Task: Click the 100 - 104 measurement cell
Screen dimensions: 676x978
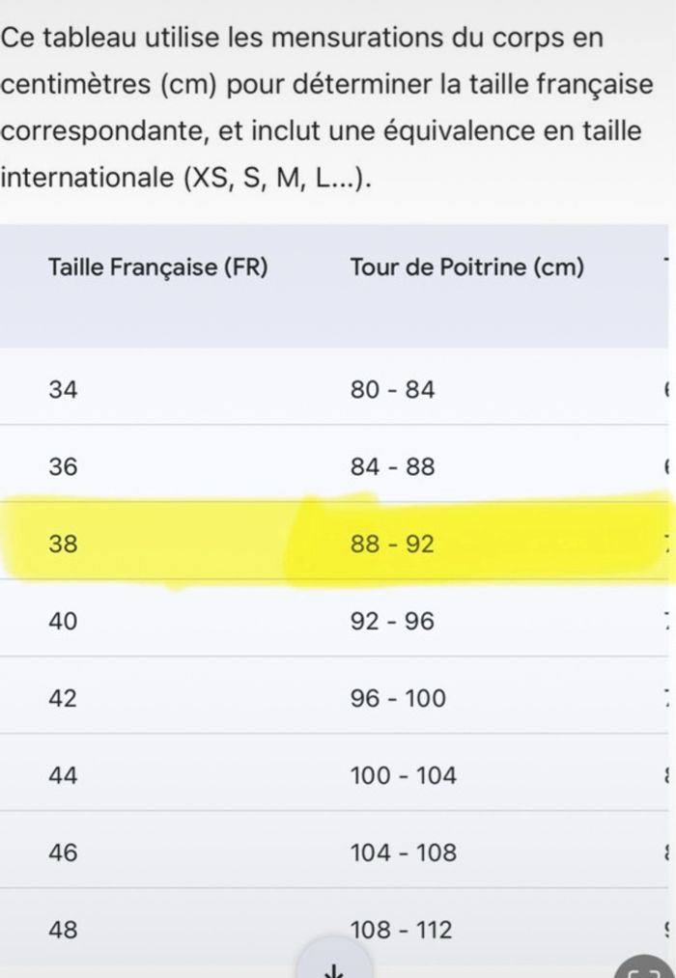Action: tap(403, 776)
